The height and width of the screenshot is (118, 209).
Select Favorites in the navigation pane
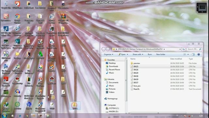point(111,60)
